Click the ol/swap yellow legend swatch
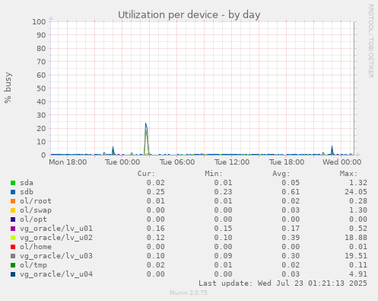 pos(13,210)
